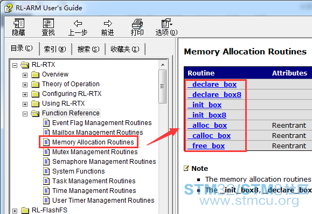Image resolution: width=312 pixels, height=214 pixels.
Task: Click Reentrant in the _alloc_box row
Action: (289, 126)
